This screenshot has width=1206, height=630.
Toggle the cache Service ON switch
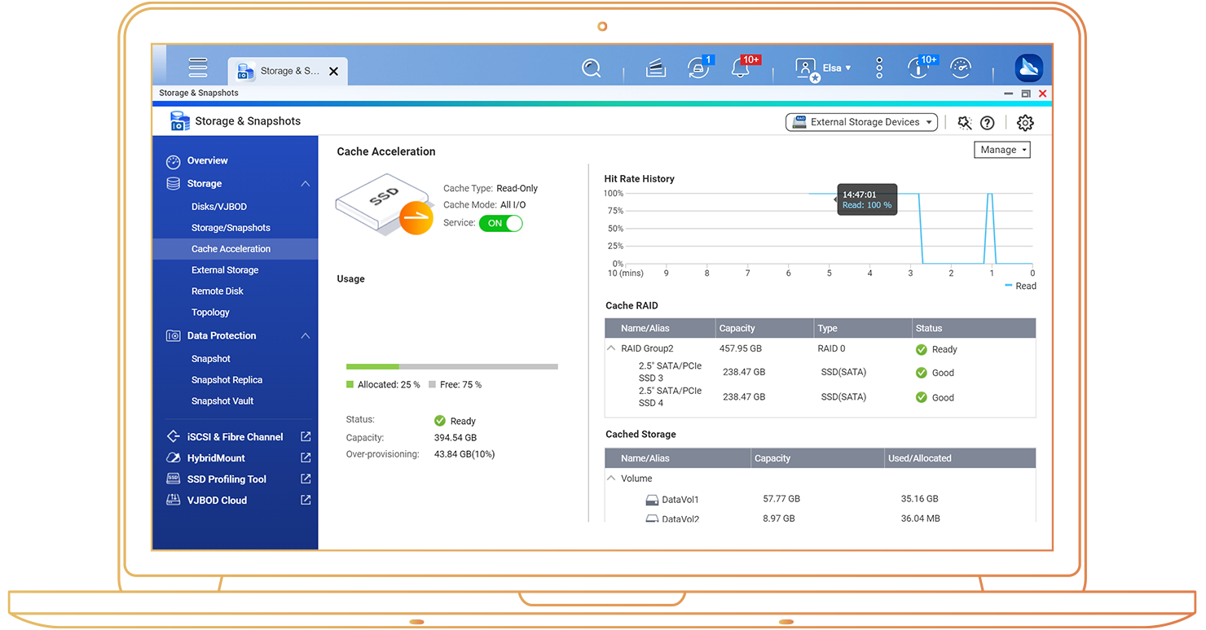500,223
